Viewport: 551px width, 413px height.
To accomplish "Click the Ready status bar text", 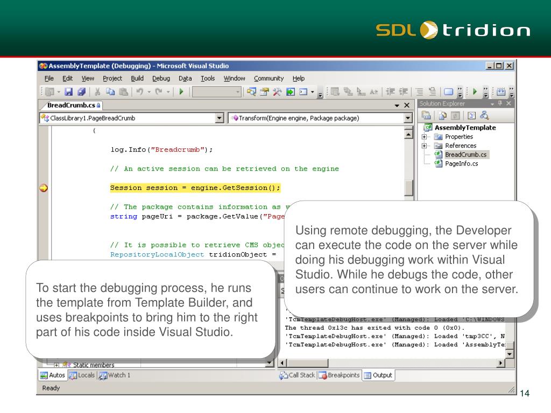I will click(51, 388).
